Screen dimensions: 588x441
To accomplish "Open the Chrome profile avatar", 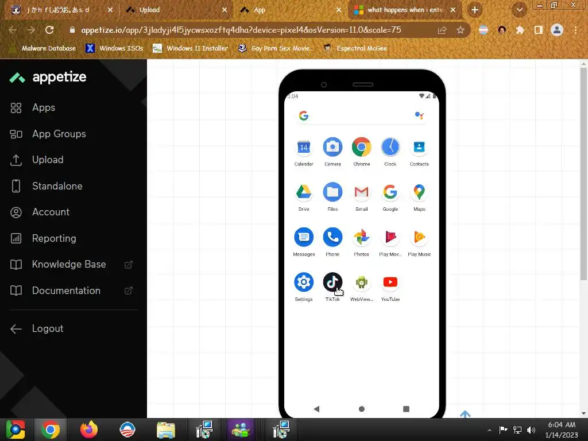I will pos(557,30).
